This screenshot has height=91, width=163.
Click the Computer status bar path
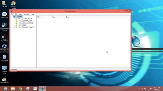tap(14, 69)
